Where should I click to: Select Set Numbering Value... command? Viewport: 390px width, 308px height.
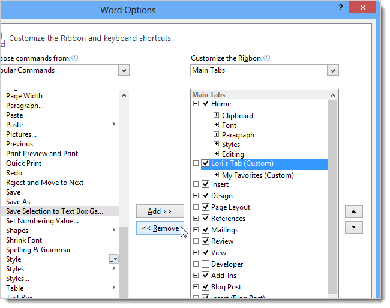click(x=42, y=221)
